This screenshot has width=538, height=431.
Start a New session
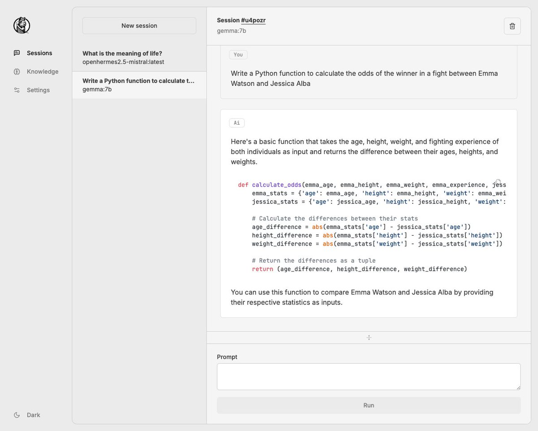click(139, 26)
